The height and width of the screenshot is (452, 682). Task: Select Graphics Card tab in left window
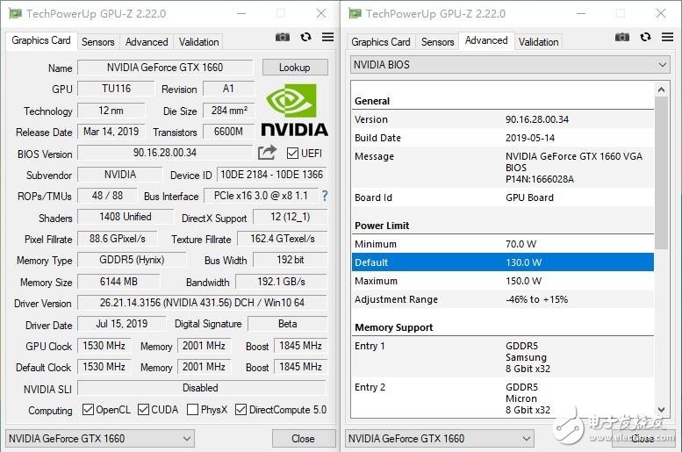click(41, 40)
